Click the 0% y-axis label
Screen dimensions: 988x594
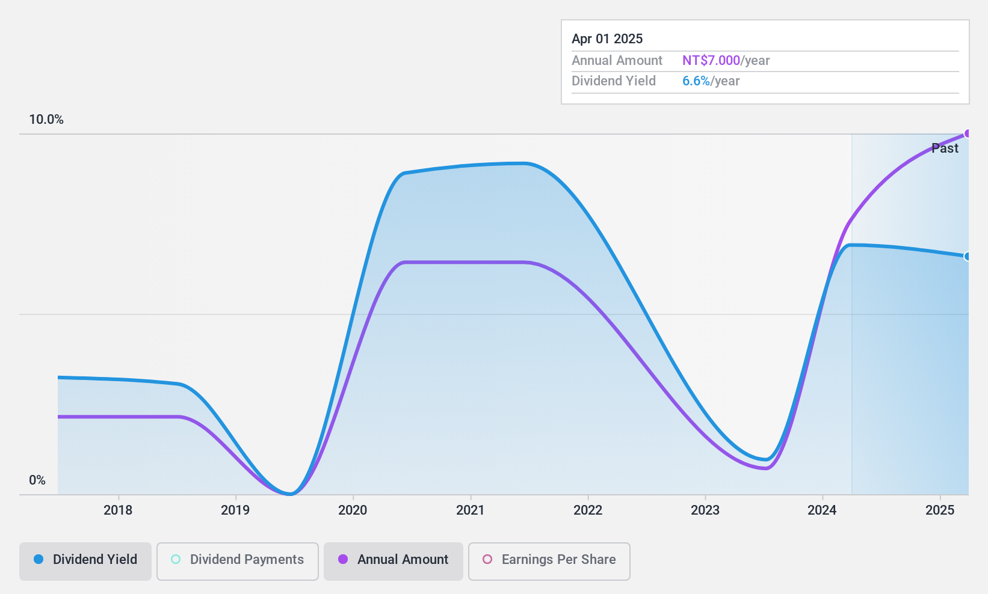[x=37, y=480]
